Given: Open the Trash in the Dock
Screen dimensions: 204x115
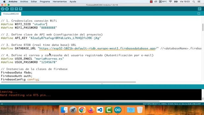Looking at the screenshot, I should [140, 110].
